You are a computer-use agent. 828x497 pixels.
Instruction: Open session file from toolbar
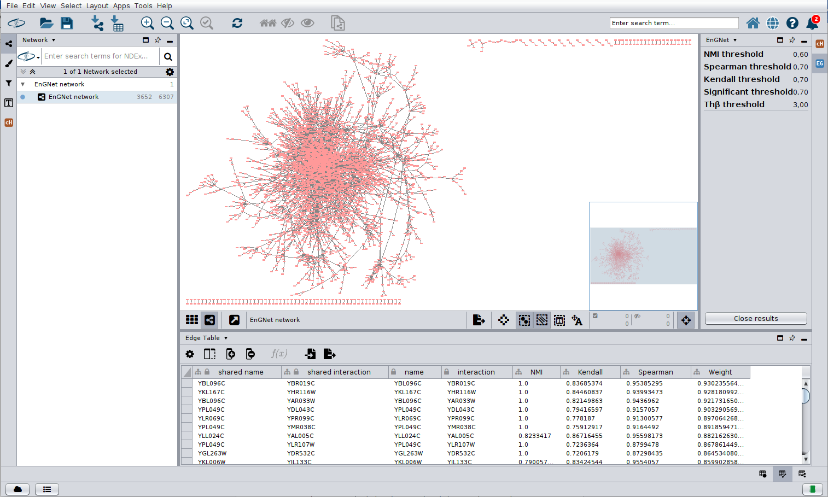click(x=46, y=23)
